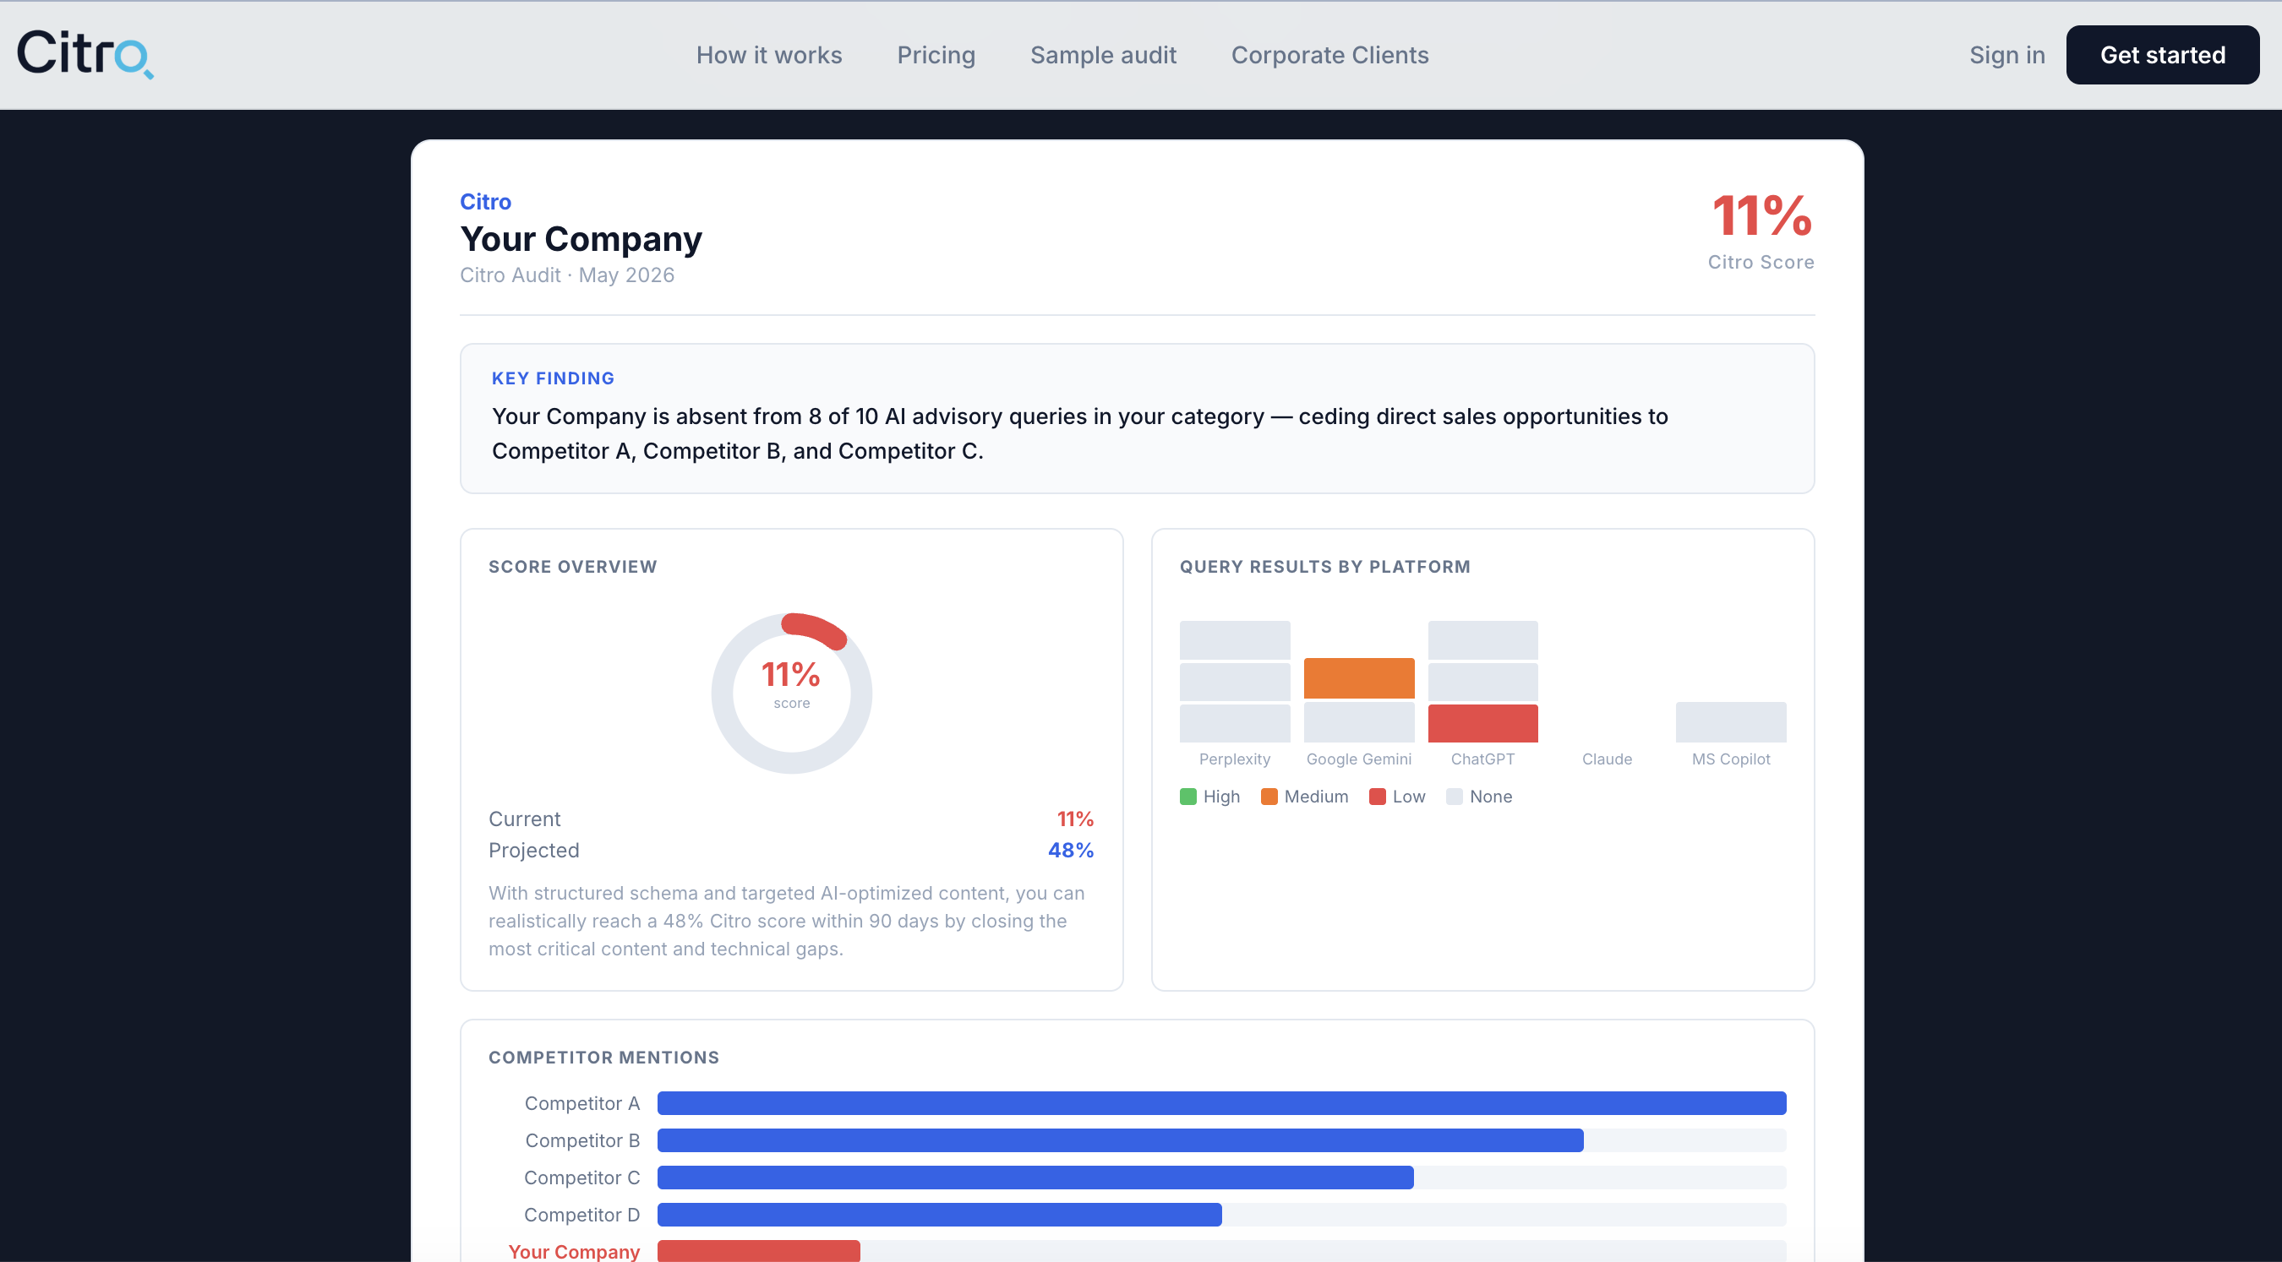Click the Projected row label
The image size is (2282, 1262).
(533, 850)
